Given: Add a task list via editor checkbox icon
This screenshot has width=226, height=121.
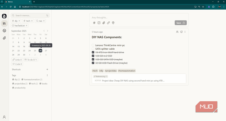Looking at the screenshot, I should (99, 23).
